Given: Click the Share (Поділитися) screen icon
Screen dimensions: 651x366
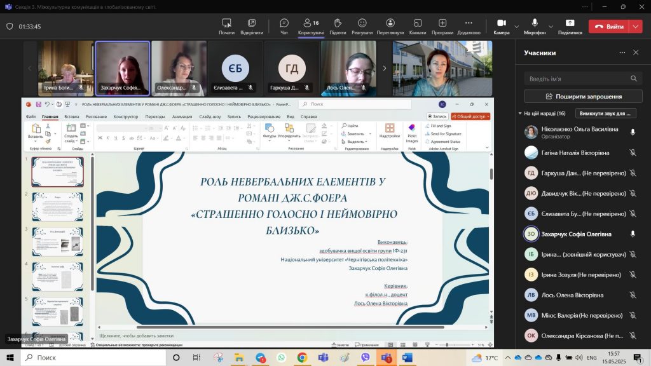Looking at the screenshot, I should point(570,26).
